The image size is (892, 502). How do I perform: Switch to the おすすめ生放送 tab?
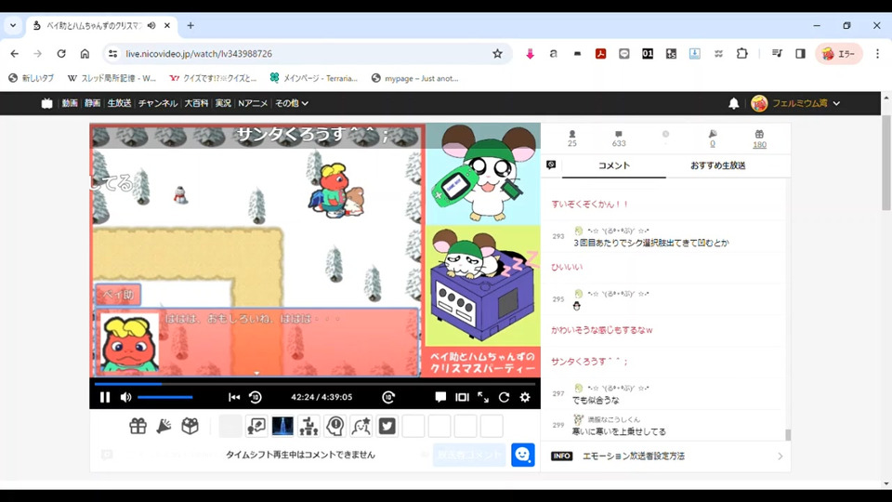click(718, 165)
